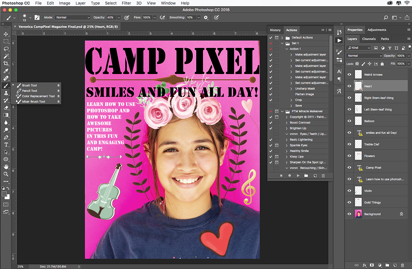Open the Layer menu
Screen dimensions: 412x269
81,3
